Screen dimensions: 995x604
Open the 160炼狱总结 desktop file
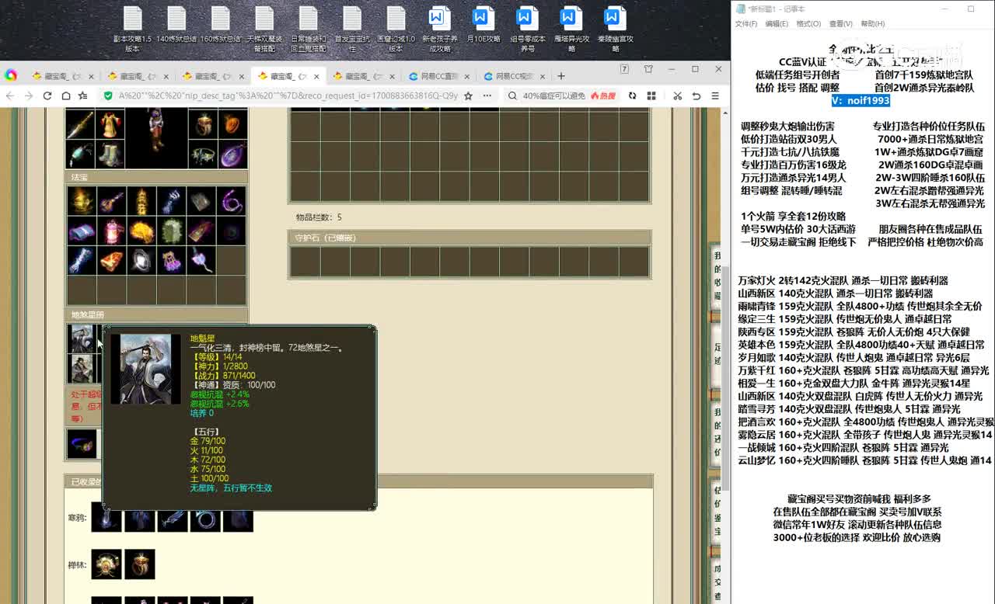(220, 25)
